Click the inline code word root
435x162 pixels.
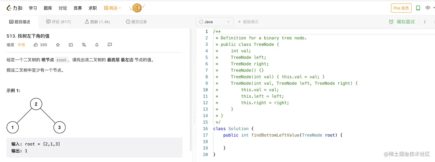click(x=61, y=60)
